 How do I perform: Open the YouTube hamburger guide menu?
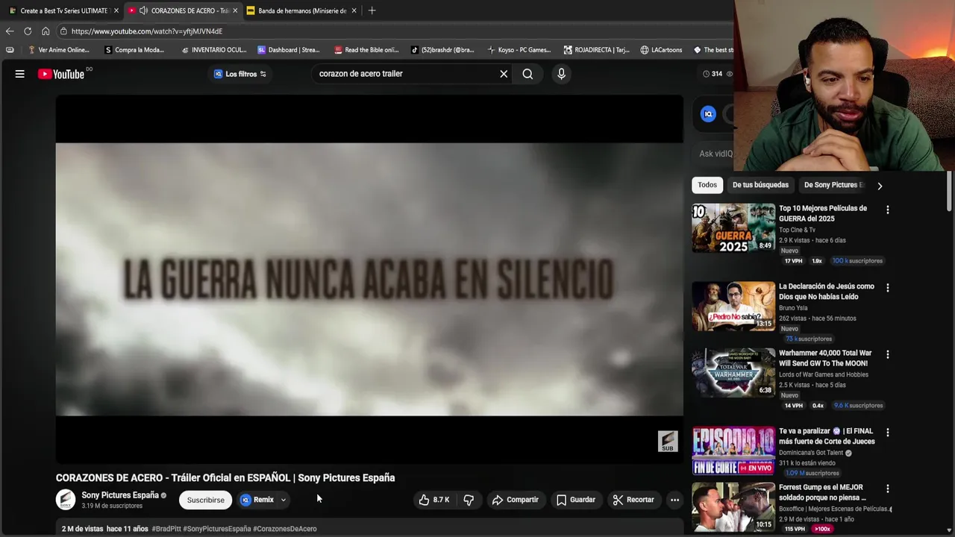[20, 74]
